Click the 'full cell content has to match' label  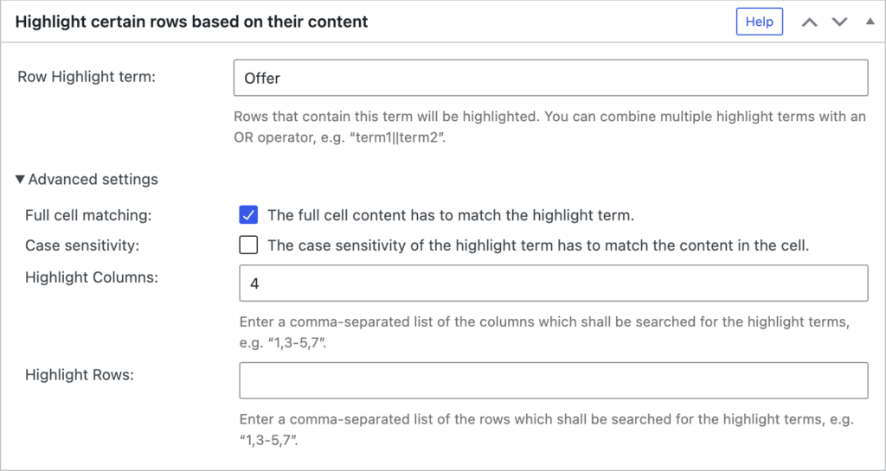451,214
